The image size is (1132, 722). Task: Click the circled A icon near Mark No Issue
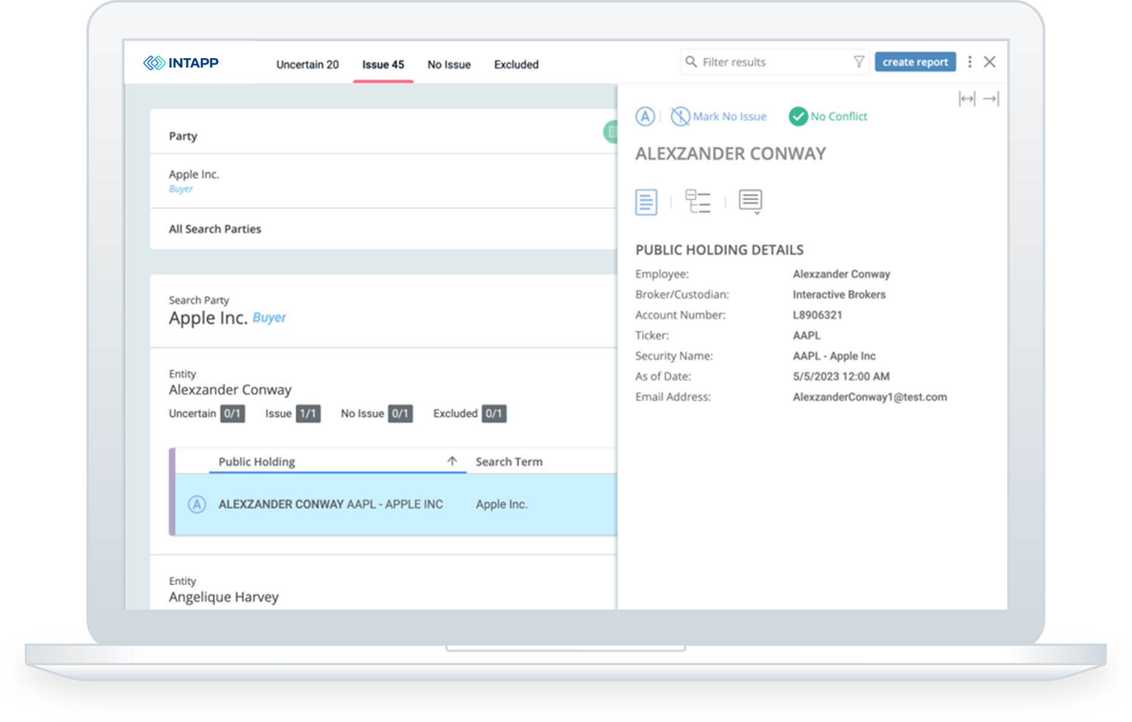(645, 117)
